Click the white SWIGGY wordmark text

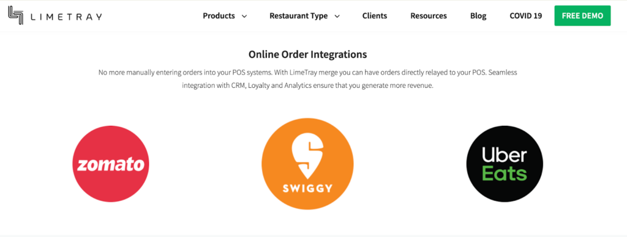(x=307, y=188)
